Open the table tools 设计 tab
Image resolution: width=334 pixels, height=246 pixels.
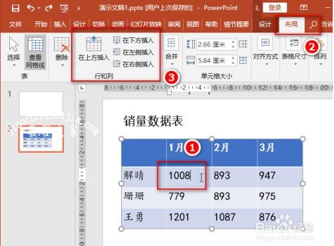[265, 24]
